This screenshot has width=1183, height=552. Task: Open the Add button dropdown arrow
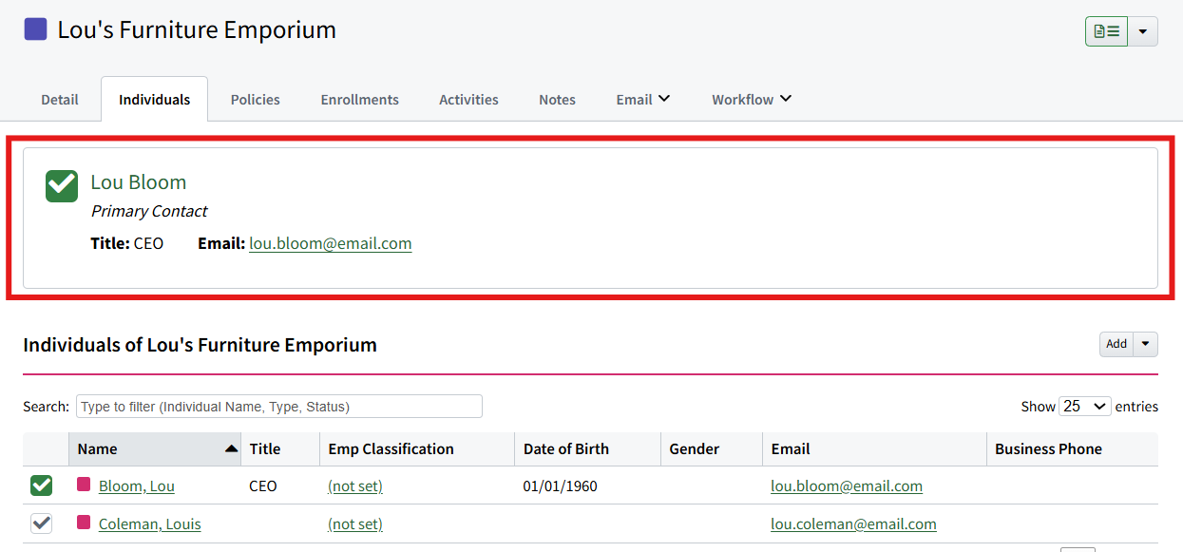(1145, 344)
